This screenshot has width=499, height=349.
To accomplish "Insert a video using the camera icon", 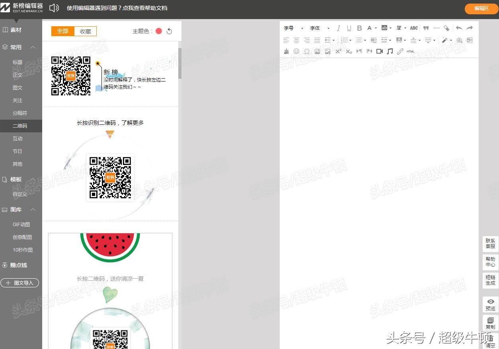I will pyautogui.click(x=379, y=51).
